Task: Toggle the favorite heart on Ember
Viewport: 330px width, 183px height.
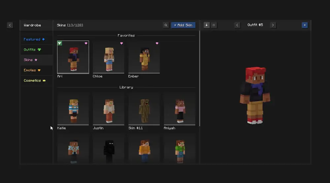Action: pos(157,43)
